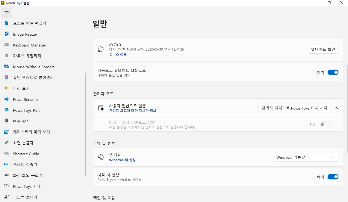Click the Shortcut Guide sidebar icon
The image size is (348, 202).
pos(7,154)
